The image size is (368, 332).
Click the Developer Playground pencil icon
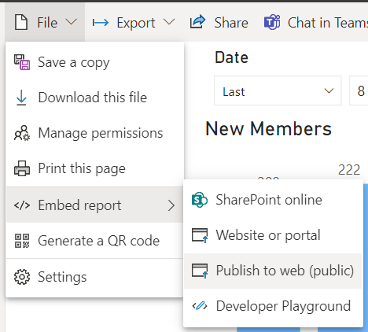[200, 306]
